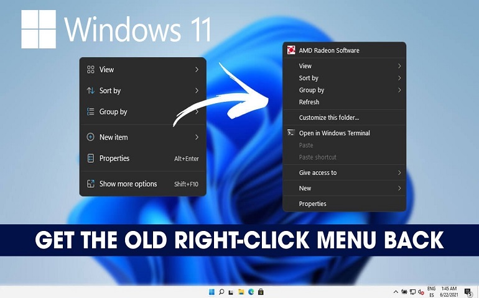Image resolution: width=479 pixels, height=298 pixels.
Task: Choose Sort by in the compact context menu
Action: [142, 91]
